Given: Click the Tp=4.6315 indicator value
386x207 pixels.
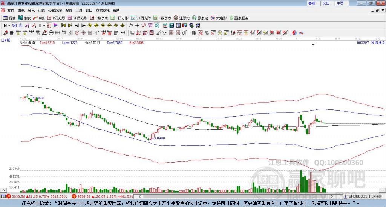Looking at the screenshot, I should click(47, 43).
